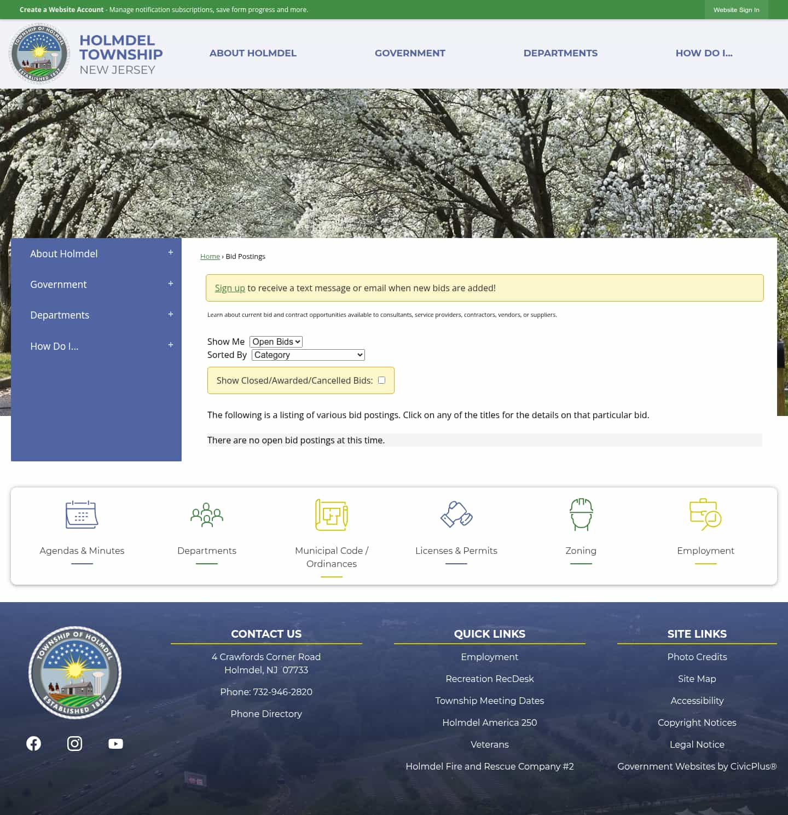Visit Holmdel's Instagram icon

(x=74, y=743)
